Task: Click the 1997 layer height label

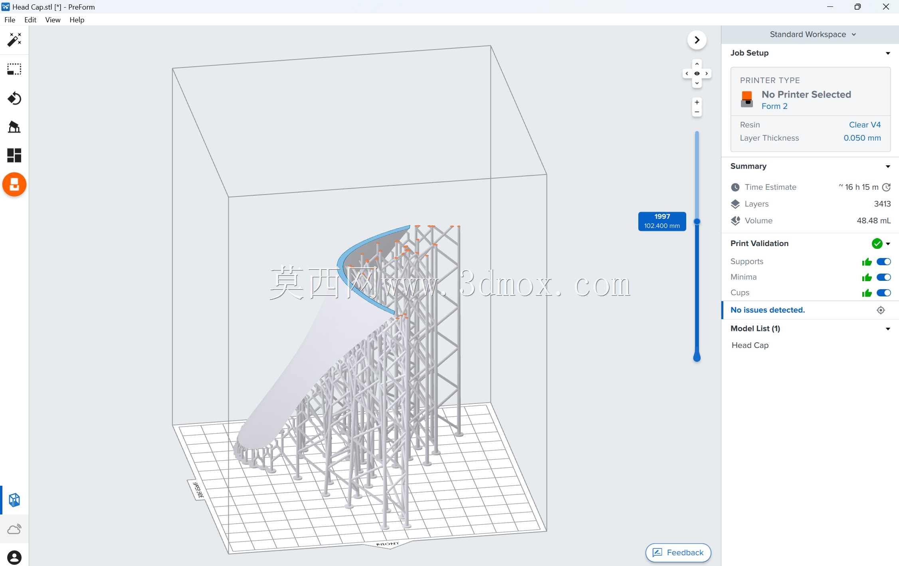Action: point(662,221)
